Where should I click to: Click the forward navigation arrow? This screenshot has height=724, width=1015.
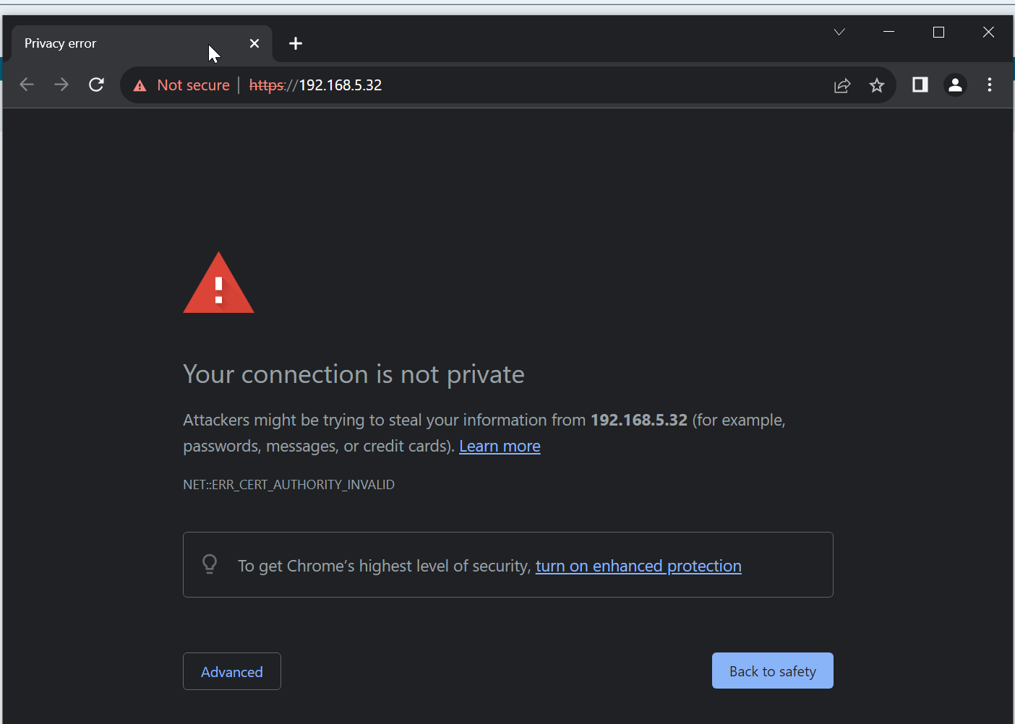(61, 85)
